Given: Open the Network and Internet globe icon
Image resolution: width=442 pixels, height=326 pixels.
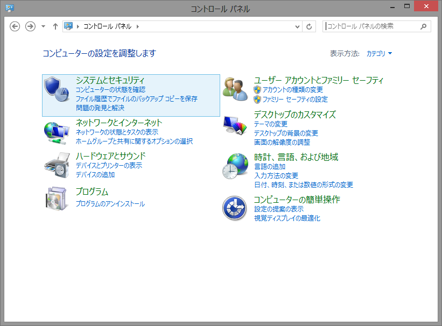Looking at the screenshot, I should tap(57, 133).
